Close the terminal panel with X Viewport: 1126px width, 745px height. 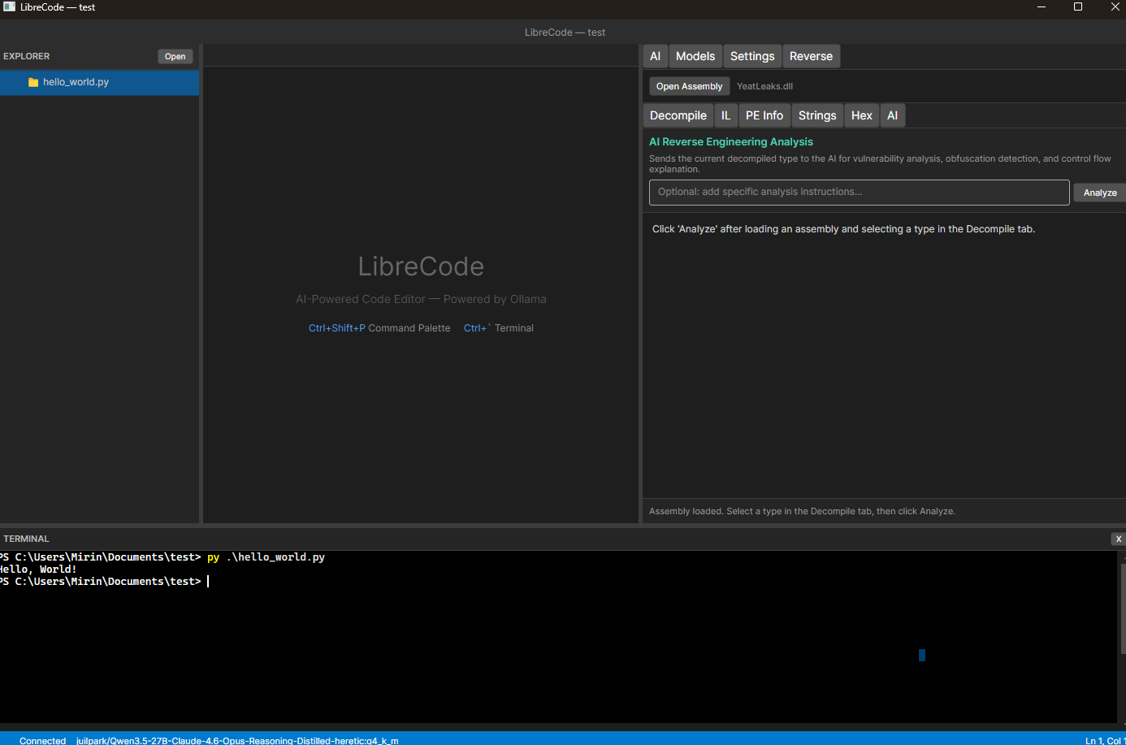1119,539
